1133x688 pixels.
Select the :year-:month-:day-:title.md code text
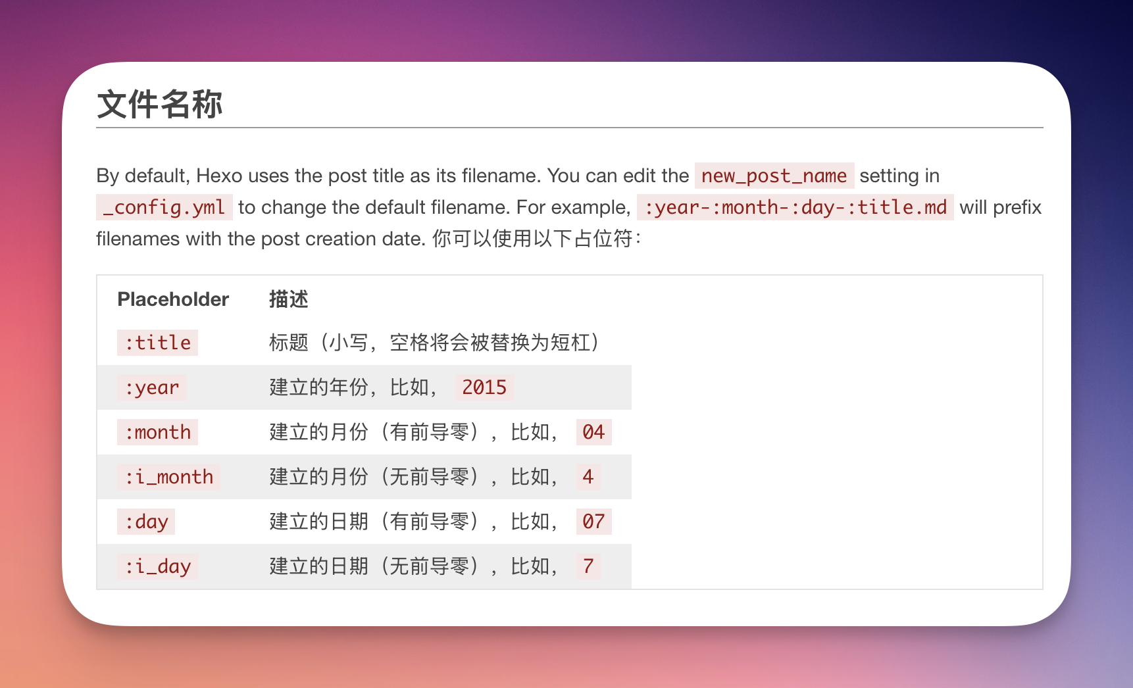pyautogui.click(x=795, y=207)
